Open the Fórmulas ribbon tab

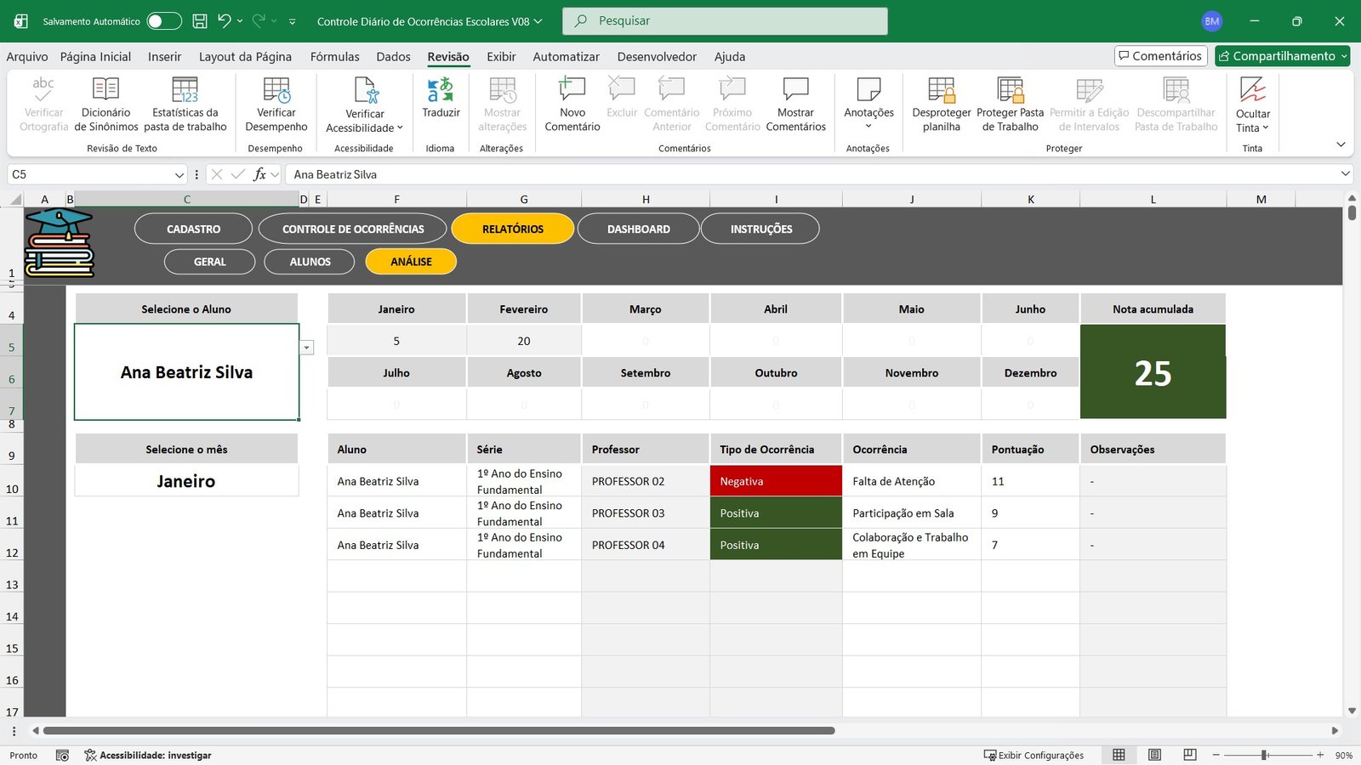[334, 57]
